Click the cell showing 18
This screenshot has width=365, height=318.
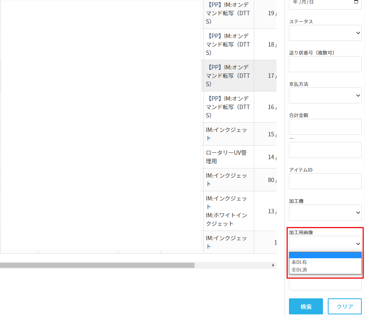coord(265,45)
